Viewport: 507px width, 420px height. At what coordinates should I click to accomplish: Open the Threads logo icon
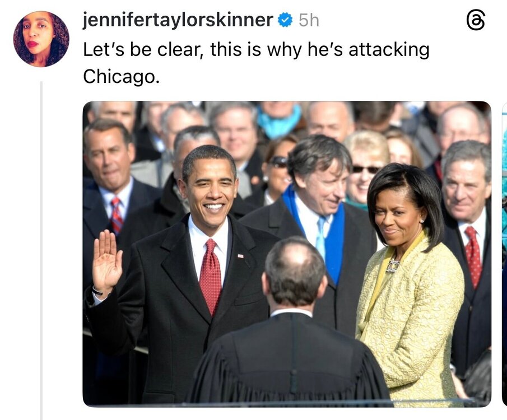[x=476, y=20]
